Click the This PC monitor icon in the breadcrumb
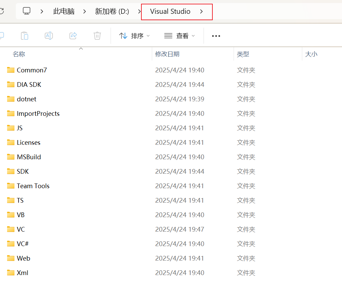The image size is (342, 304). pos(27,11)
